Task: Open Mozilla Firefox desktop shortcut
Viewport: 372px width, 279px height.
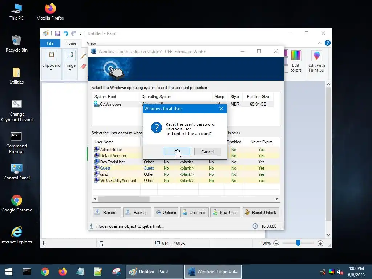Action: point(50,12)
